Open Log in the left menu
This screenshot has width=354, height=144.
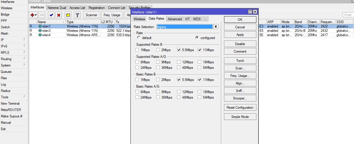pyautogui.click(x=3, y=84)
